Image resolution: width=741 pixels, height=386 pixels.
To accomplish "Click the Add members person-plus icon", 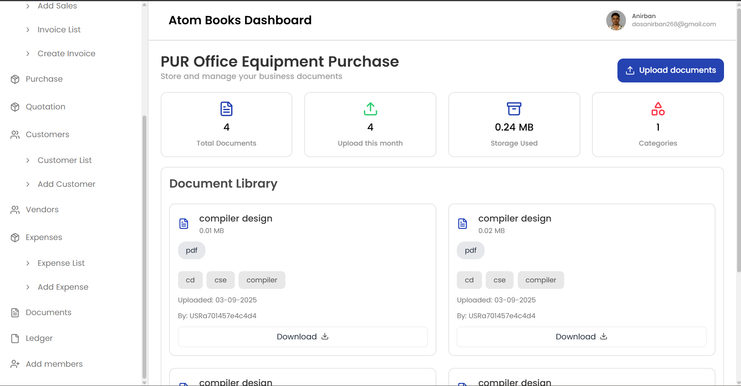I will click(x=15, y=364).
